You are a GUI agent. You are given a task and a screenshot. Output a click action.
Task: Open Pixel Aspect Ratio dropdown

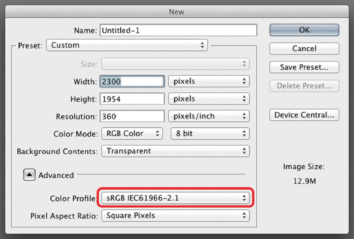point(175,215)
